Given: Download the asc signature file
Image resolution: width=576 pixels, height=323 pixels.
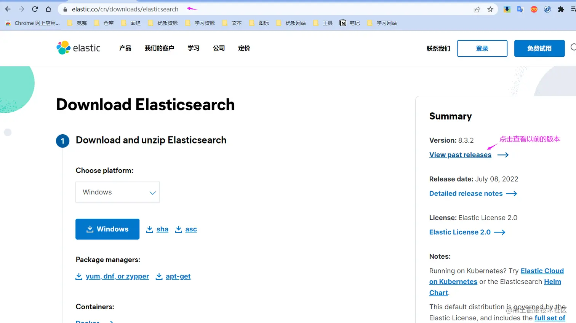Looking at the screenshot, I should pos(186,229).
